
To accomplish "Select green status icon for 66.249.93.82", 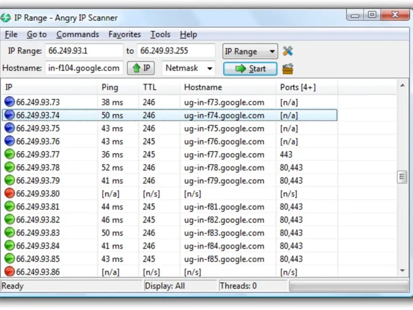I will (x=9, y=219).
